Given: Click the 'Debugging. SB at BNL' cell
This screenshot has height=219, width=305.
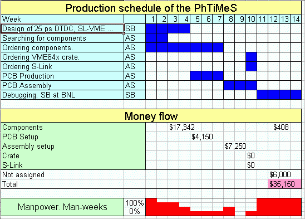Looking at the screenshot, I should click(62, 95).
